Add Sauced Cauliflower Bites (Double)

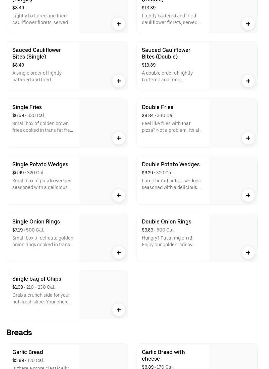(248, 81)
